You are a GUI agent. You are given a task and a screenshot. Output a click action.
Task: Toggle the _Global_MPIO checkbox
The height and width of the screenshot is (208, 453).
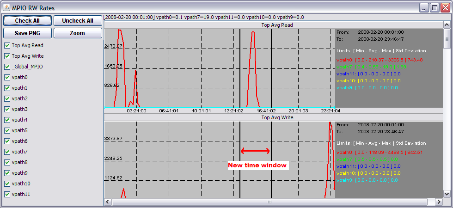click(7, 67)
